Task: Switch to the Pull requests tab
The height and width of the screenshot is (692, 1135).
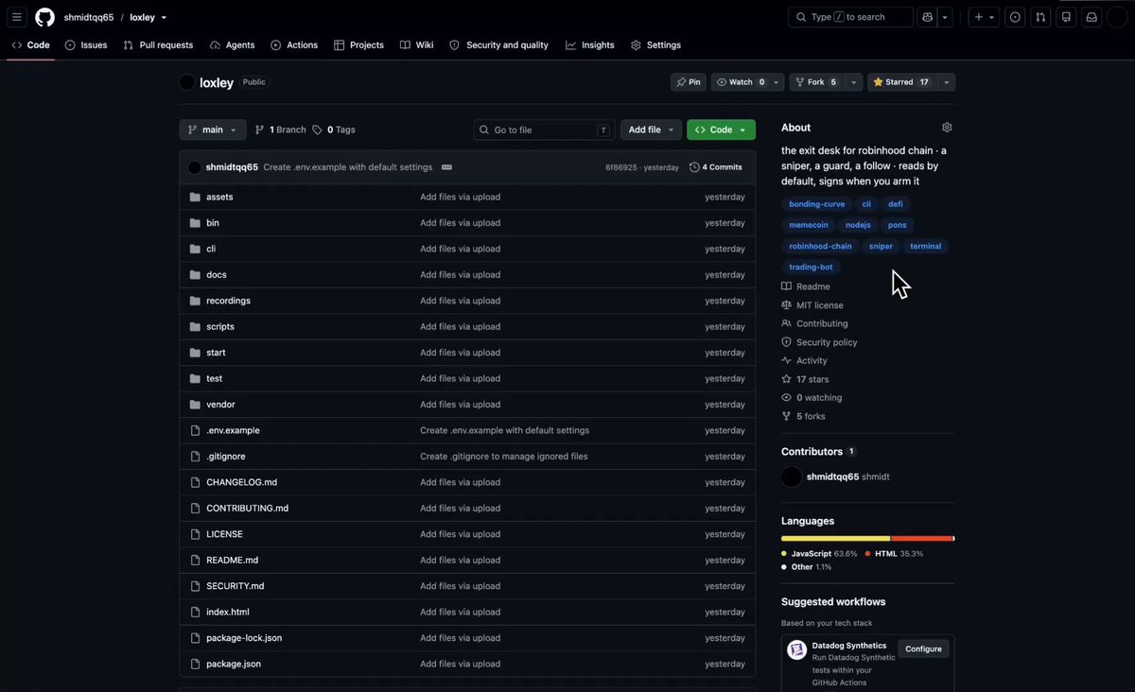Action: tap(158, 45)
